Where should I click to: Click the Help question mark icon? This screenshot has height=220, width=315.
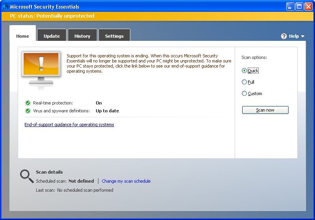(283, 36)
